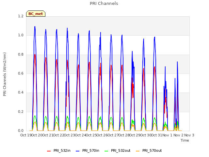Click the BC_met annotation label
The width and height of the screenshot is (209, 157).
pyautogui.click(x=36, y=14)
